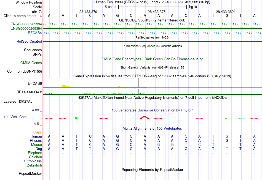Click the chr17: base position row label

point(37,12)
